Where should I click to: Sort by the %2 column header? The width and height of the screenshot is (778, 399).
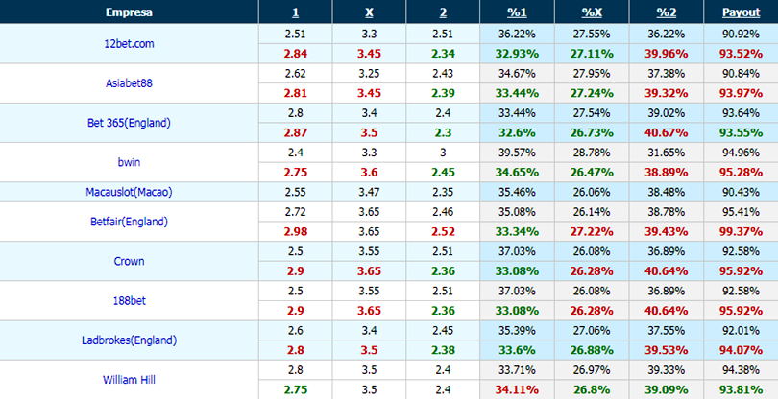tap(667, 12)
